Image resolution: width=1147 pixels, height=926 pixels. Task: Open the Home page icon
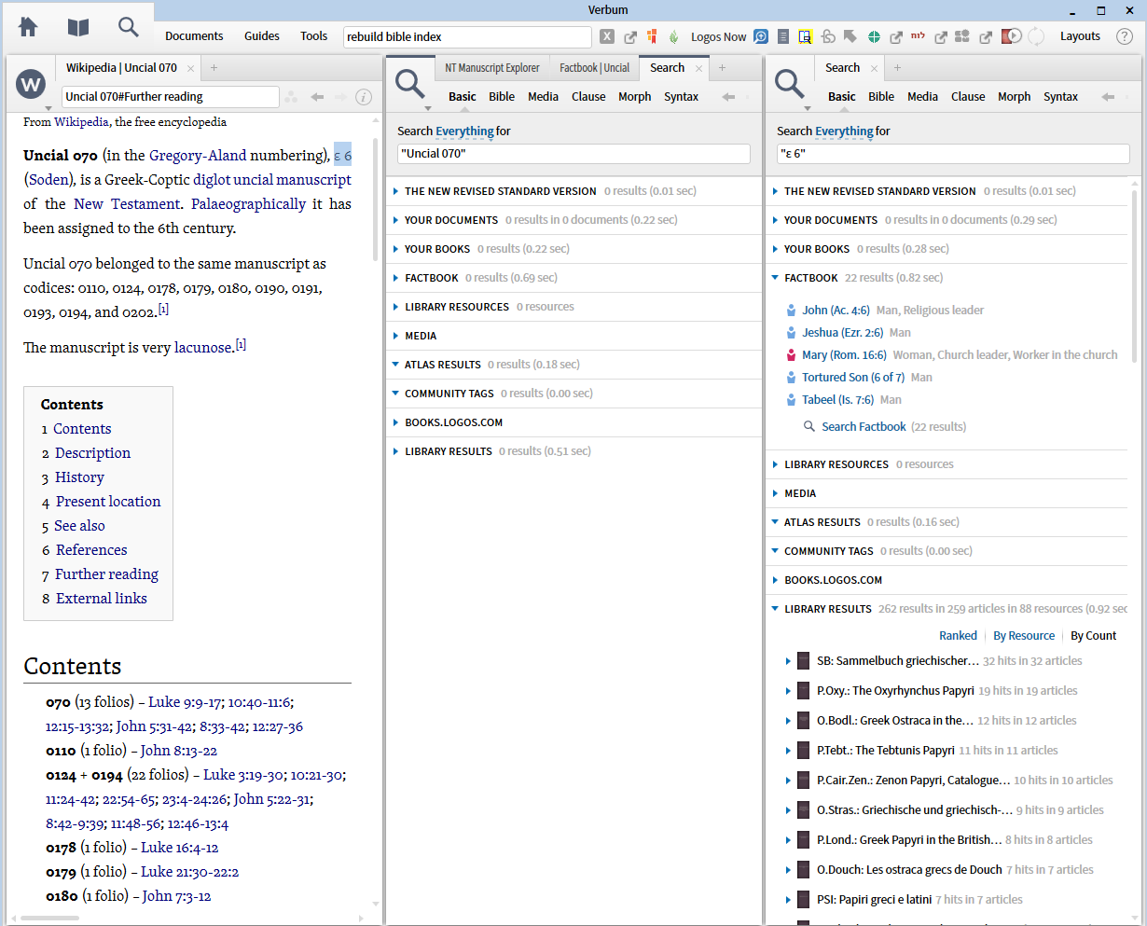[27, 27]
